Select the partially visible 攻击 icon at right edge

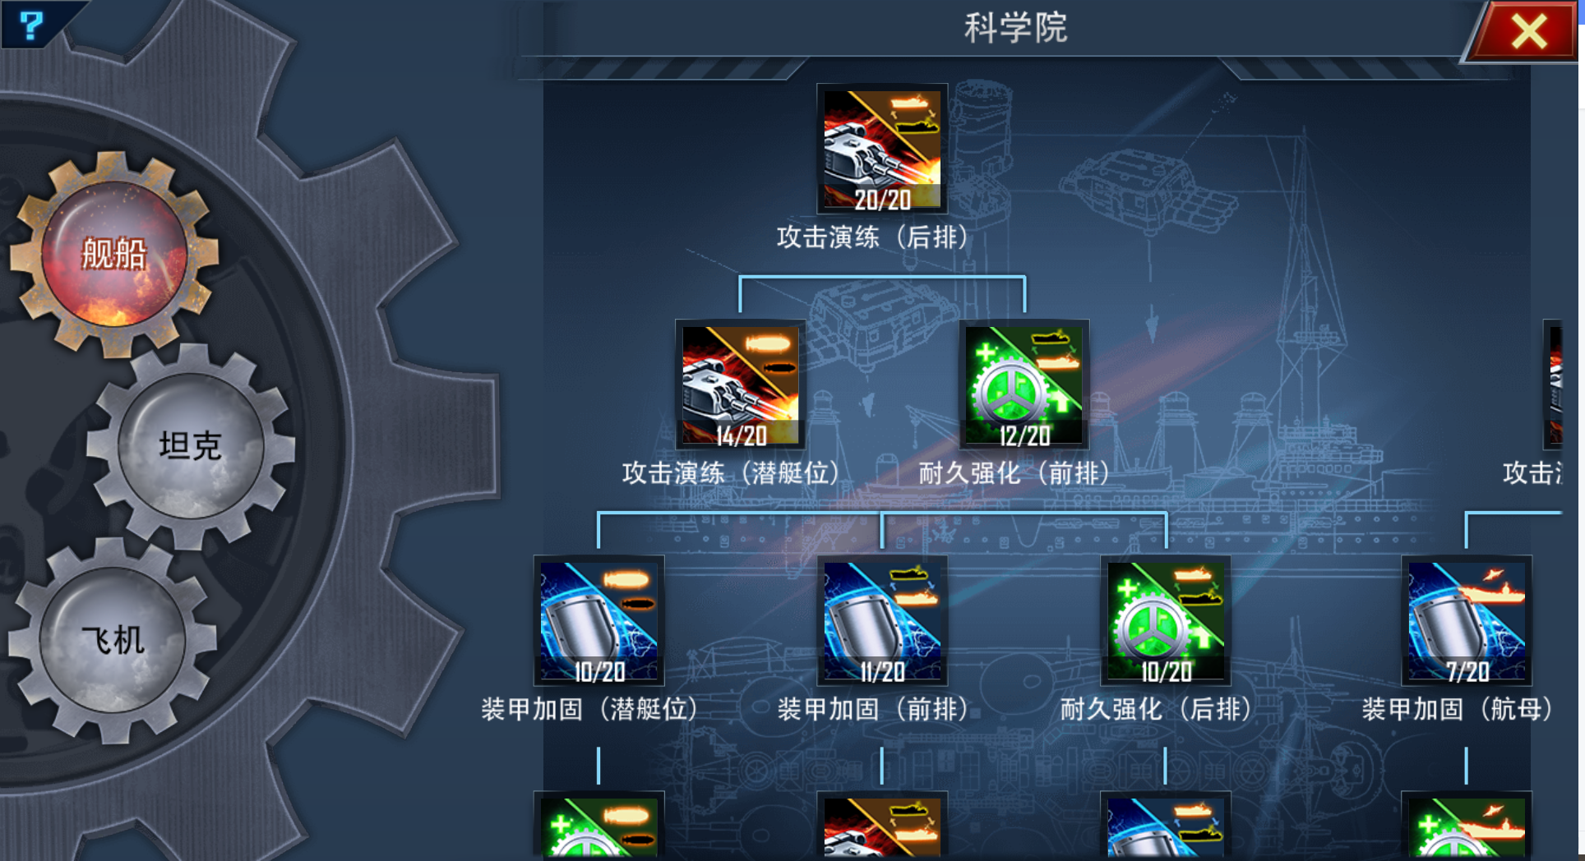coord(1553,384)
